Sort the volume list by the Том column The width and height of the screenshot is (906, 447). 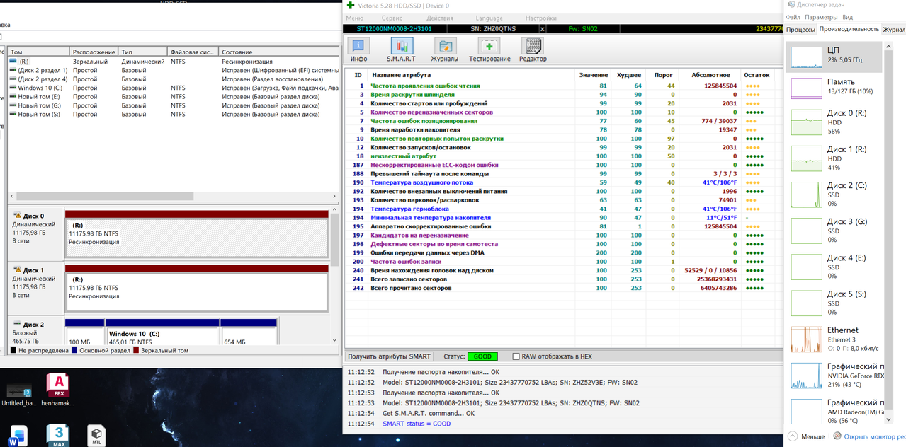(x=39, y=52)
